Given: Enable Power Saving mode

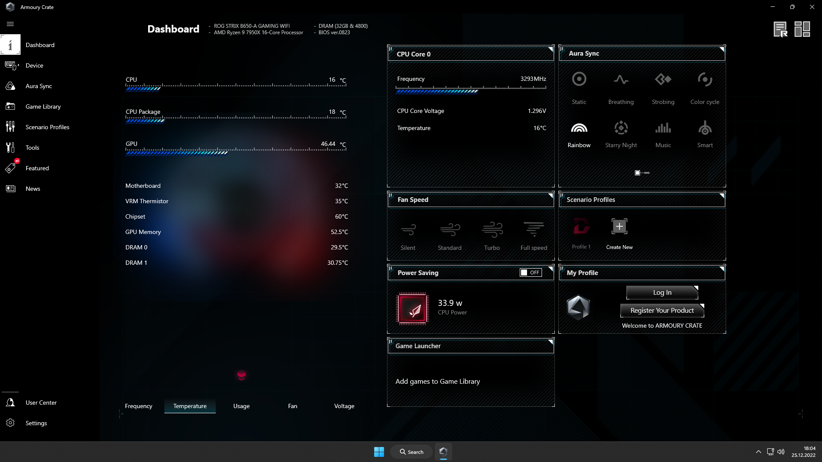Looking at the screenshot, I should 530,272.
